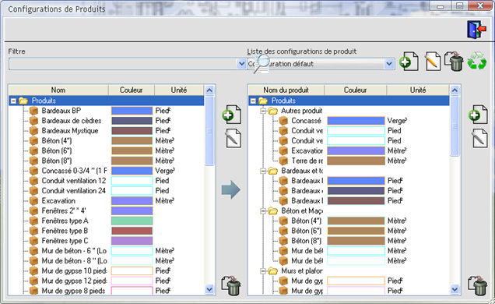
Task: Select Fenêtres type B item
Action: (65, 231)
